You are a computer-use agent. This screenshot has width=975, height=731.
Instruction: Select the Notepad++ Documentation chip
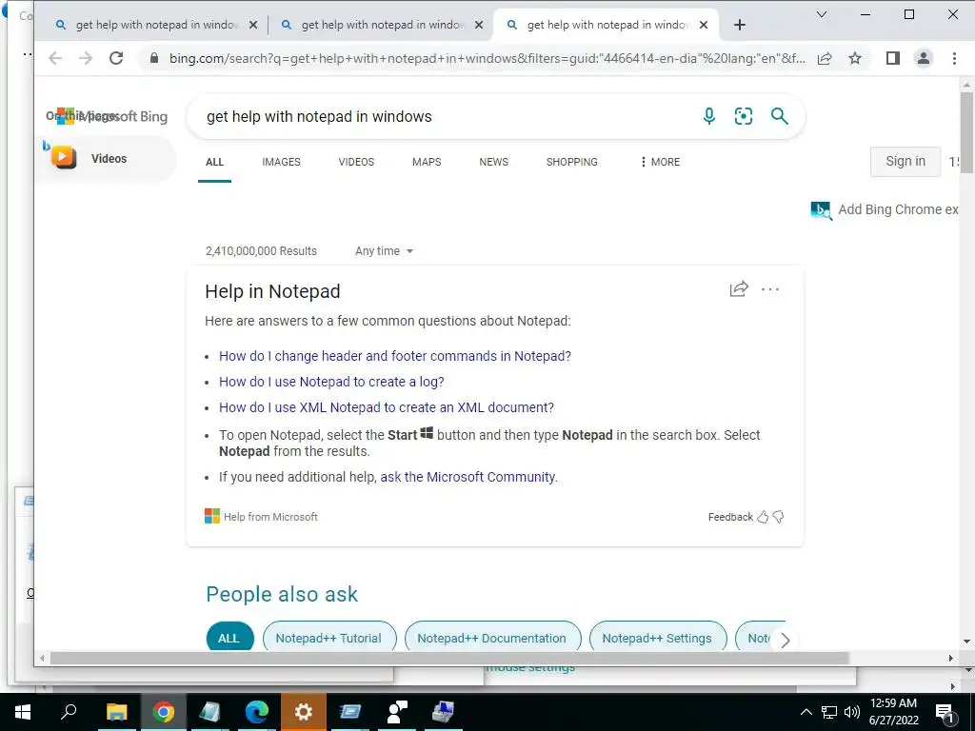point(492,638)
